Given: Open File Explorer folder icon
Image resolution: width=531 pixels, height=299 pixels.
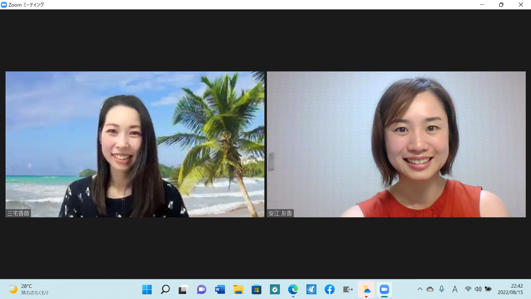Looking at the screenshot, I should click(238, 290).
